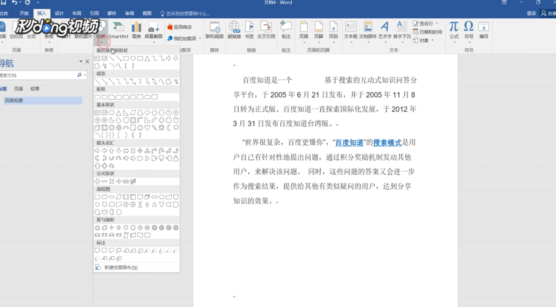Show the 页面 tab in navigation pane
Viewport: 556px width, 307px height.
pyautogui.click(x=18, y=89)
